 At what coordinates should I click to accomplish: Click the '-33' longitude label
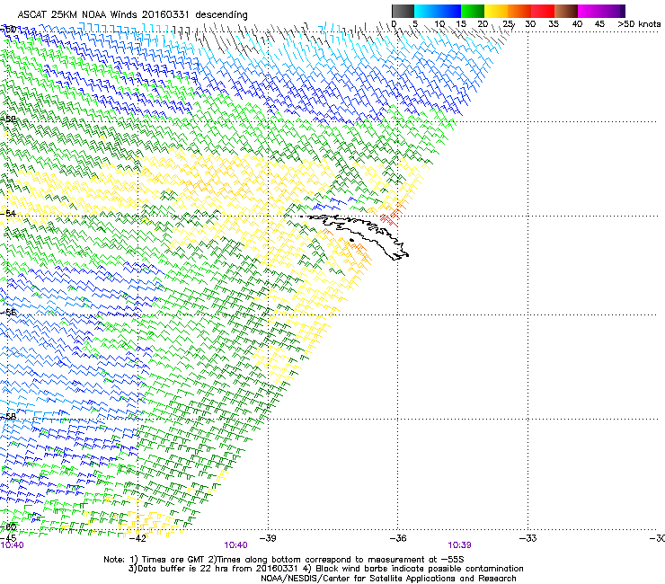tap(528, 538)
